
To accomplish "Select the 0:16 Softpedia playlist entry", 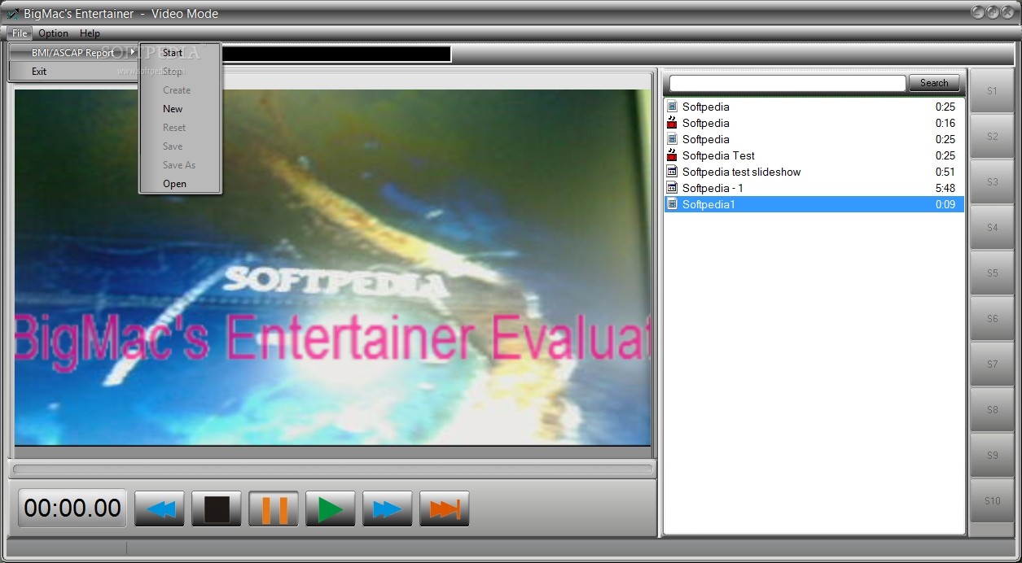I will pyautogui.click(x=814, y=123).
